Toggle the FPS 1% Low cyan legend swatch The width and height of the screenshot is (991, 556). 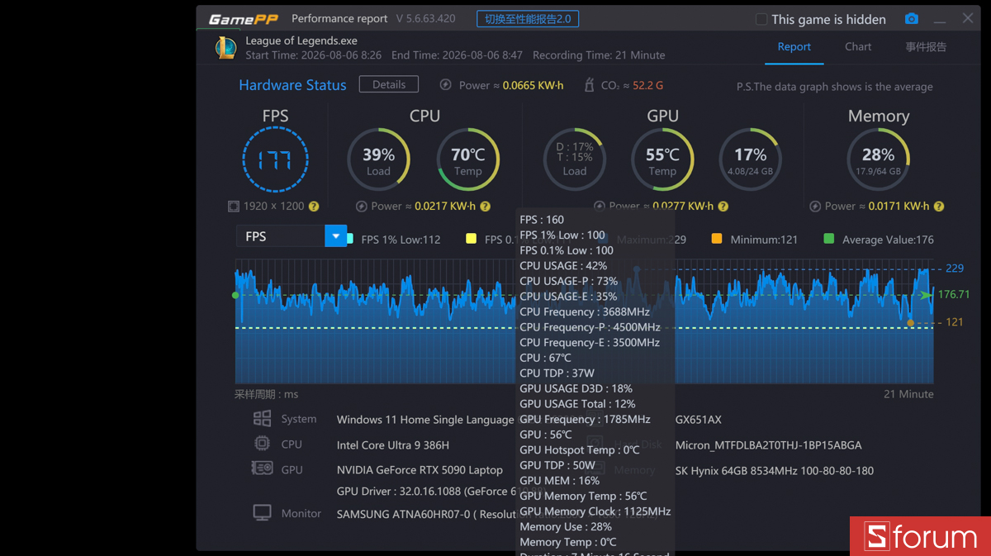(x=349, y=239)
